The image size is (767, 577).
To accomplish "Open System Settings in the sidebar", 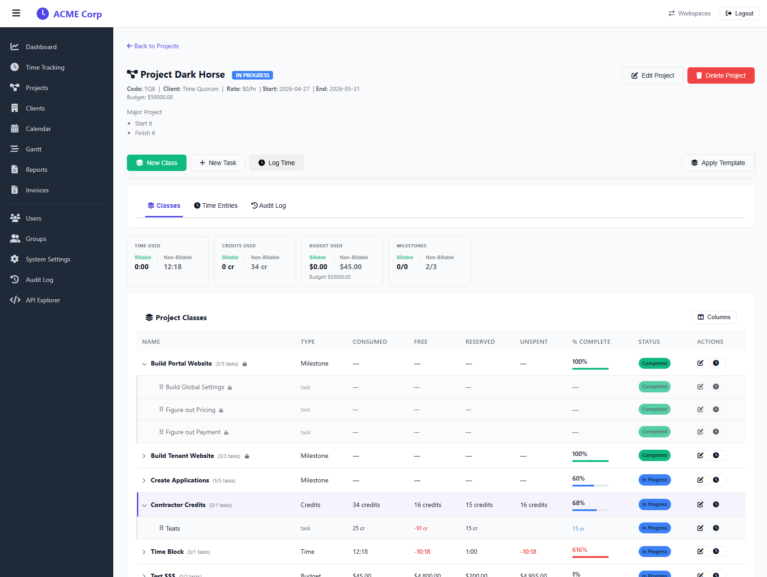I will point(56,259).
